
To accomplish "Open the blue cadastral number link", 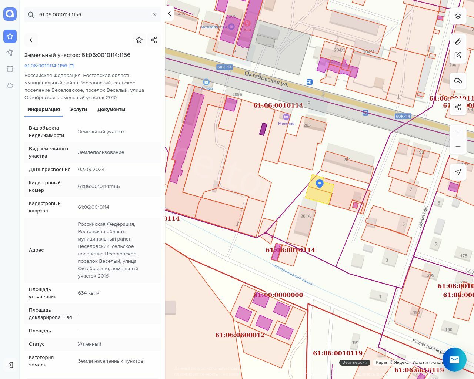I will (x=46, y=66).
